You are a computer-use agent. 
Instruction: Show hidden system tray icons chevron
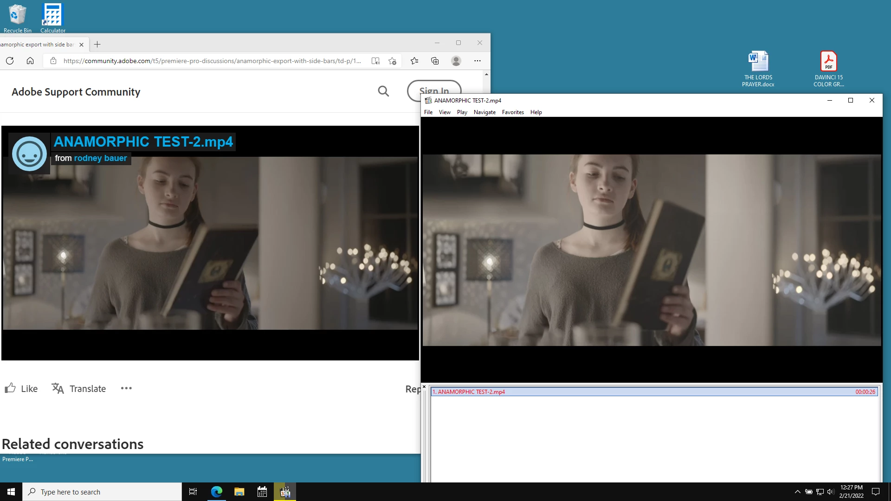[797, 492]
